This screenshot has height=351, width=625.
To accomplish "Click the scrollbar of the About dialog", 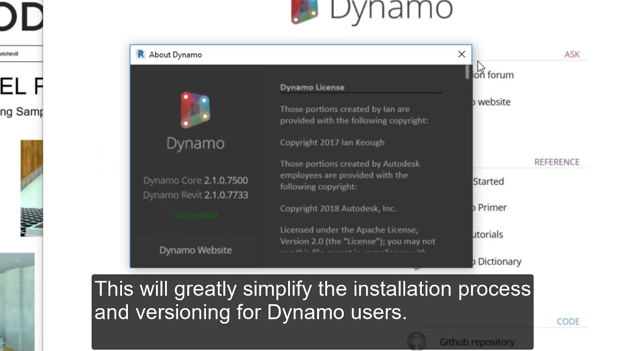I will 467,72.
